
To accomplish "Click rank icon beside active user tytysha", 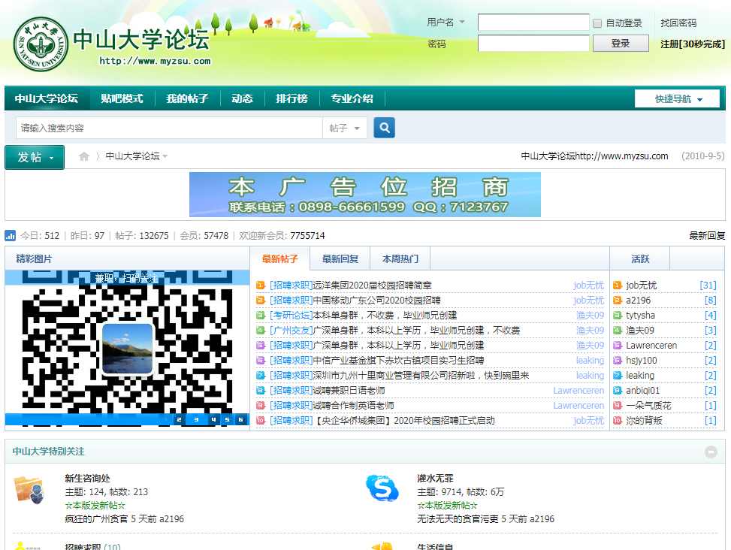I will click(618, 316).
